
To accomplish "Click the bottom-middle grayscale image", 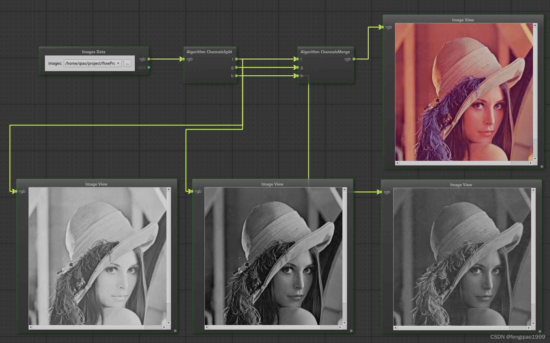I will click(274, 256).
